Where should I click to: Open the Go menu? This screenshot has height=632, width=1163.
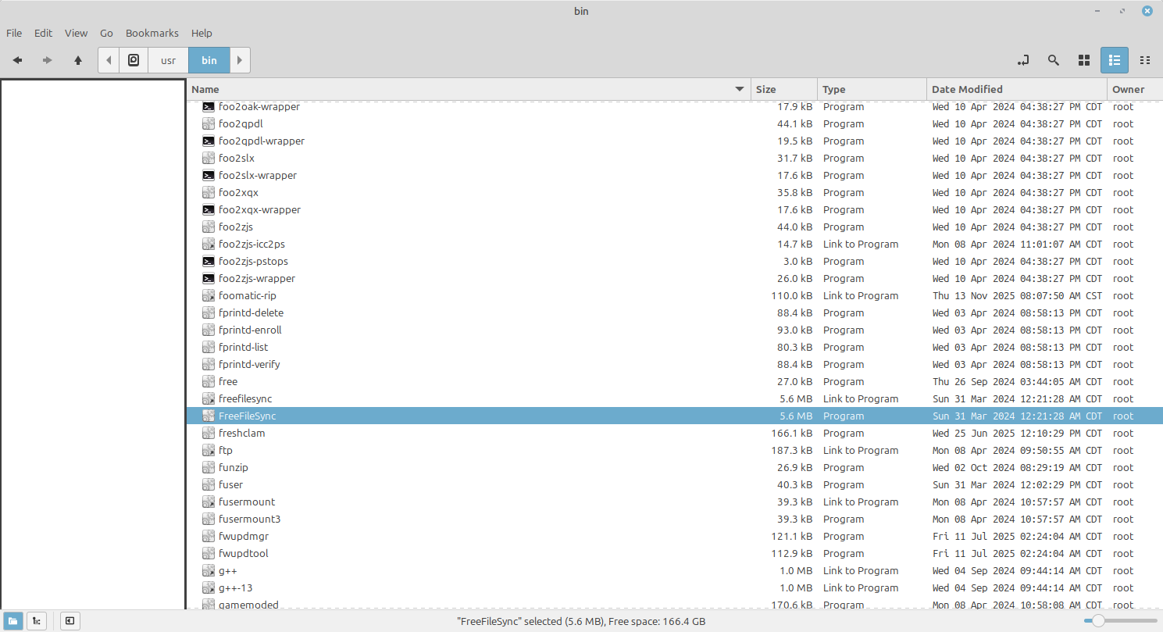106,33
